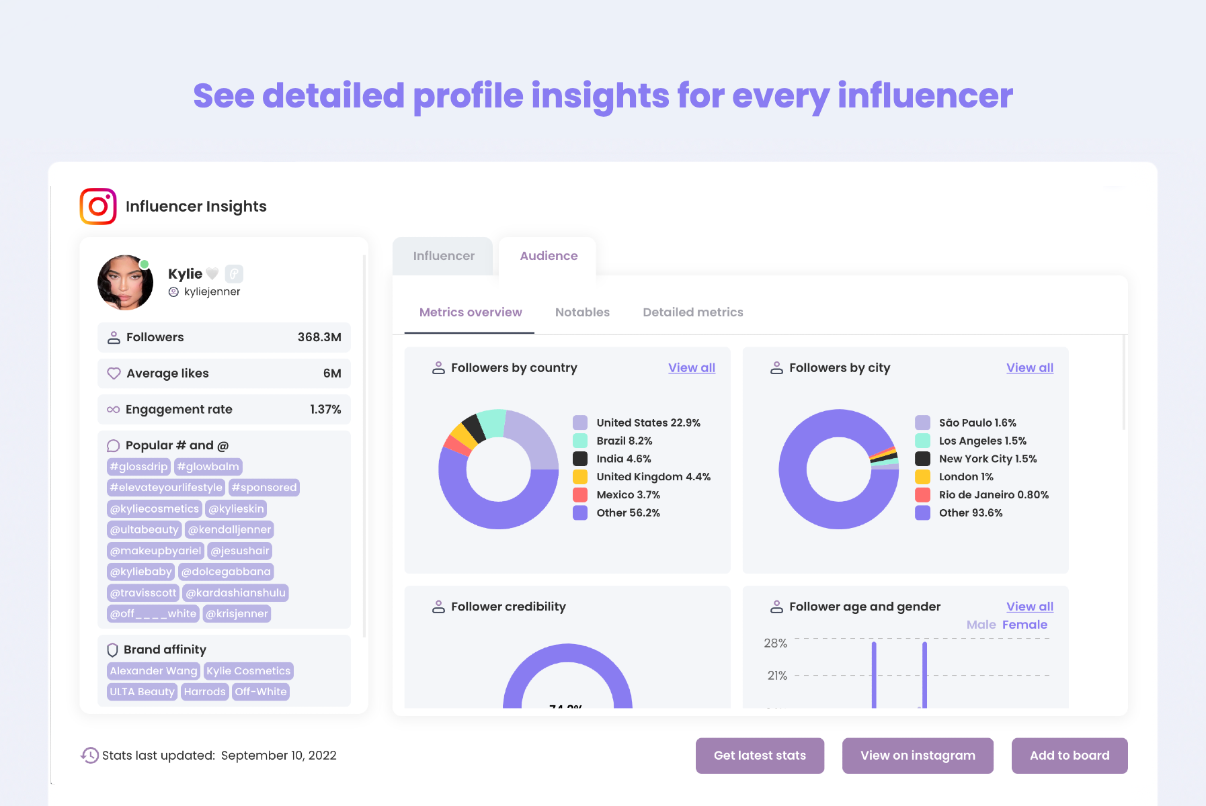This screenshot has width=1206, height=806.
Task: Click the View on instagram button
Action: [918, 756]
